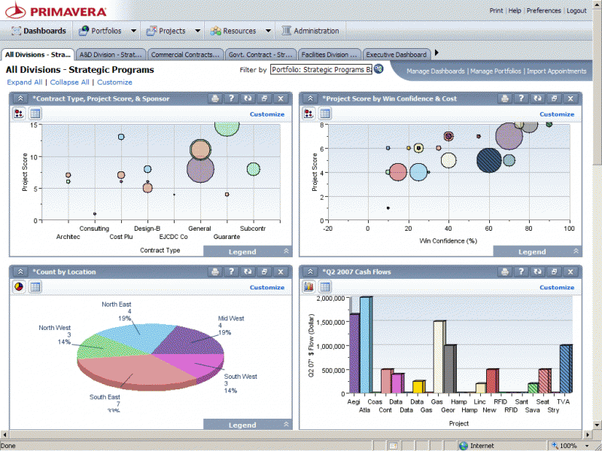The width and height of the screenshot is (602, 451).
Task: Select pie chart view in Count by Location
Action: (x=19, y=287)
